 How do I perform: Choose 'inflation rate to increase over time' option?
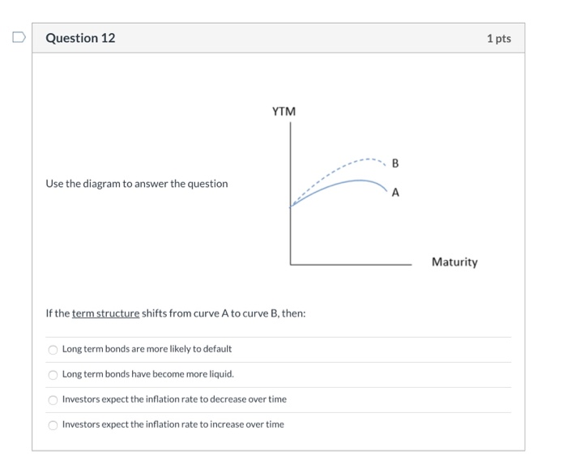(53, 425)
